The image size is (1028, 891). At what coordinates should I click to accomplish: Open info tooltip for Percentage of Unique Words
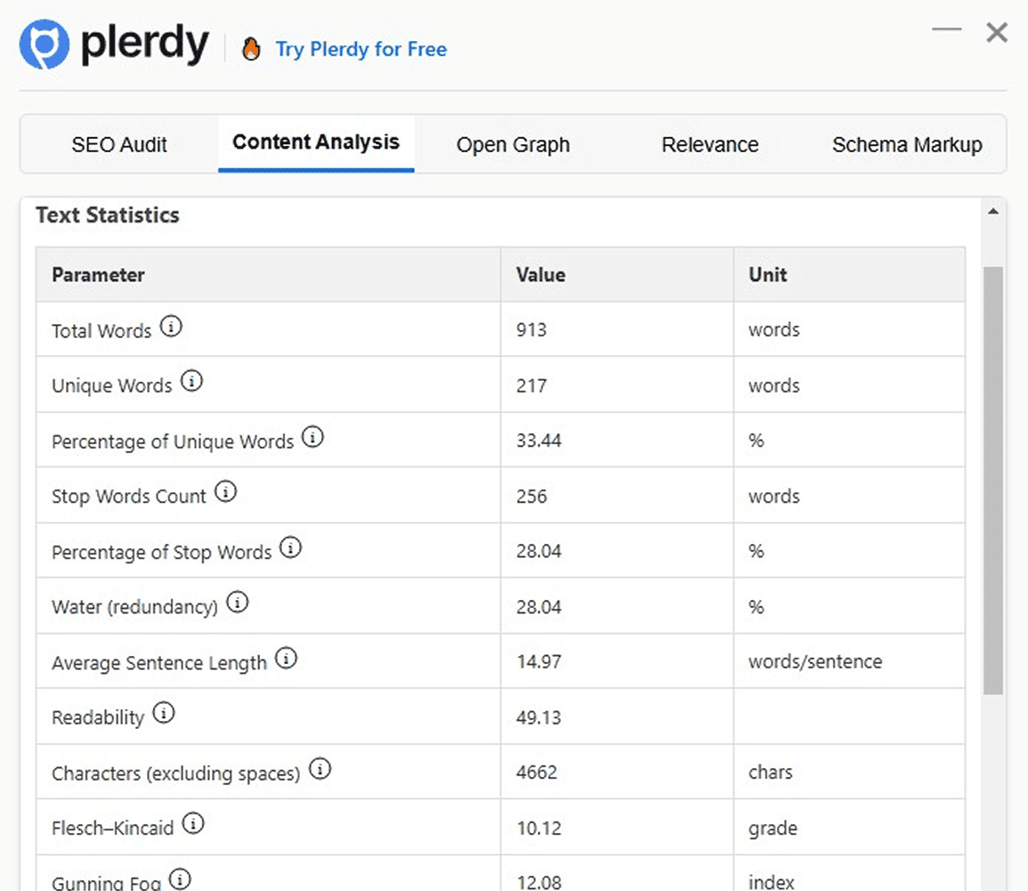[312, 438]
